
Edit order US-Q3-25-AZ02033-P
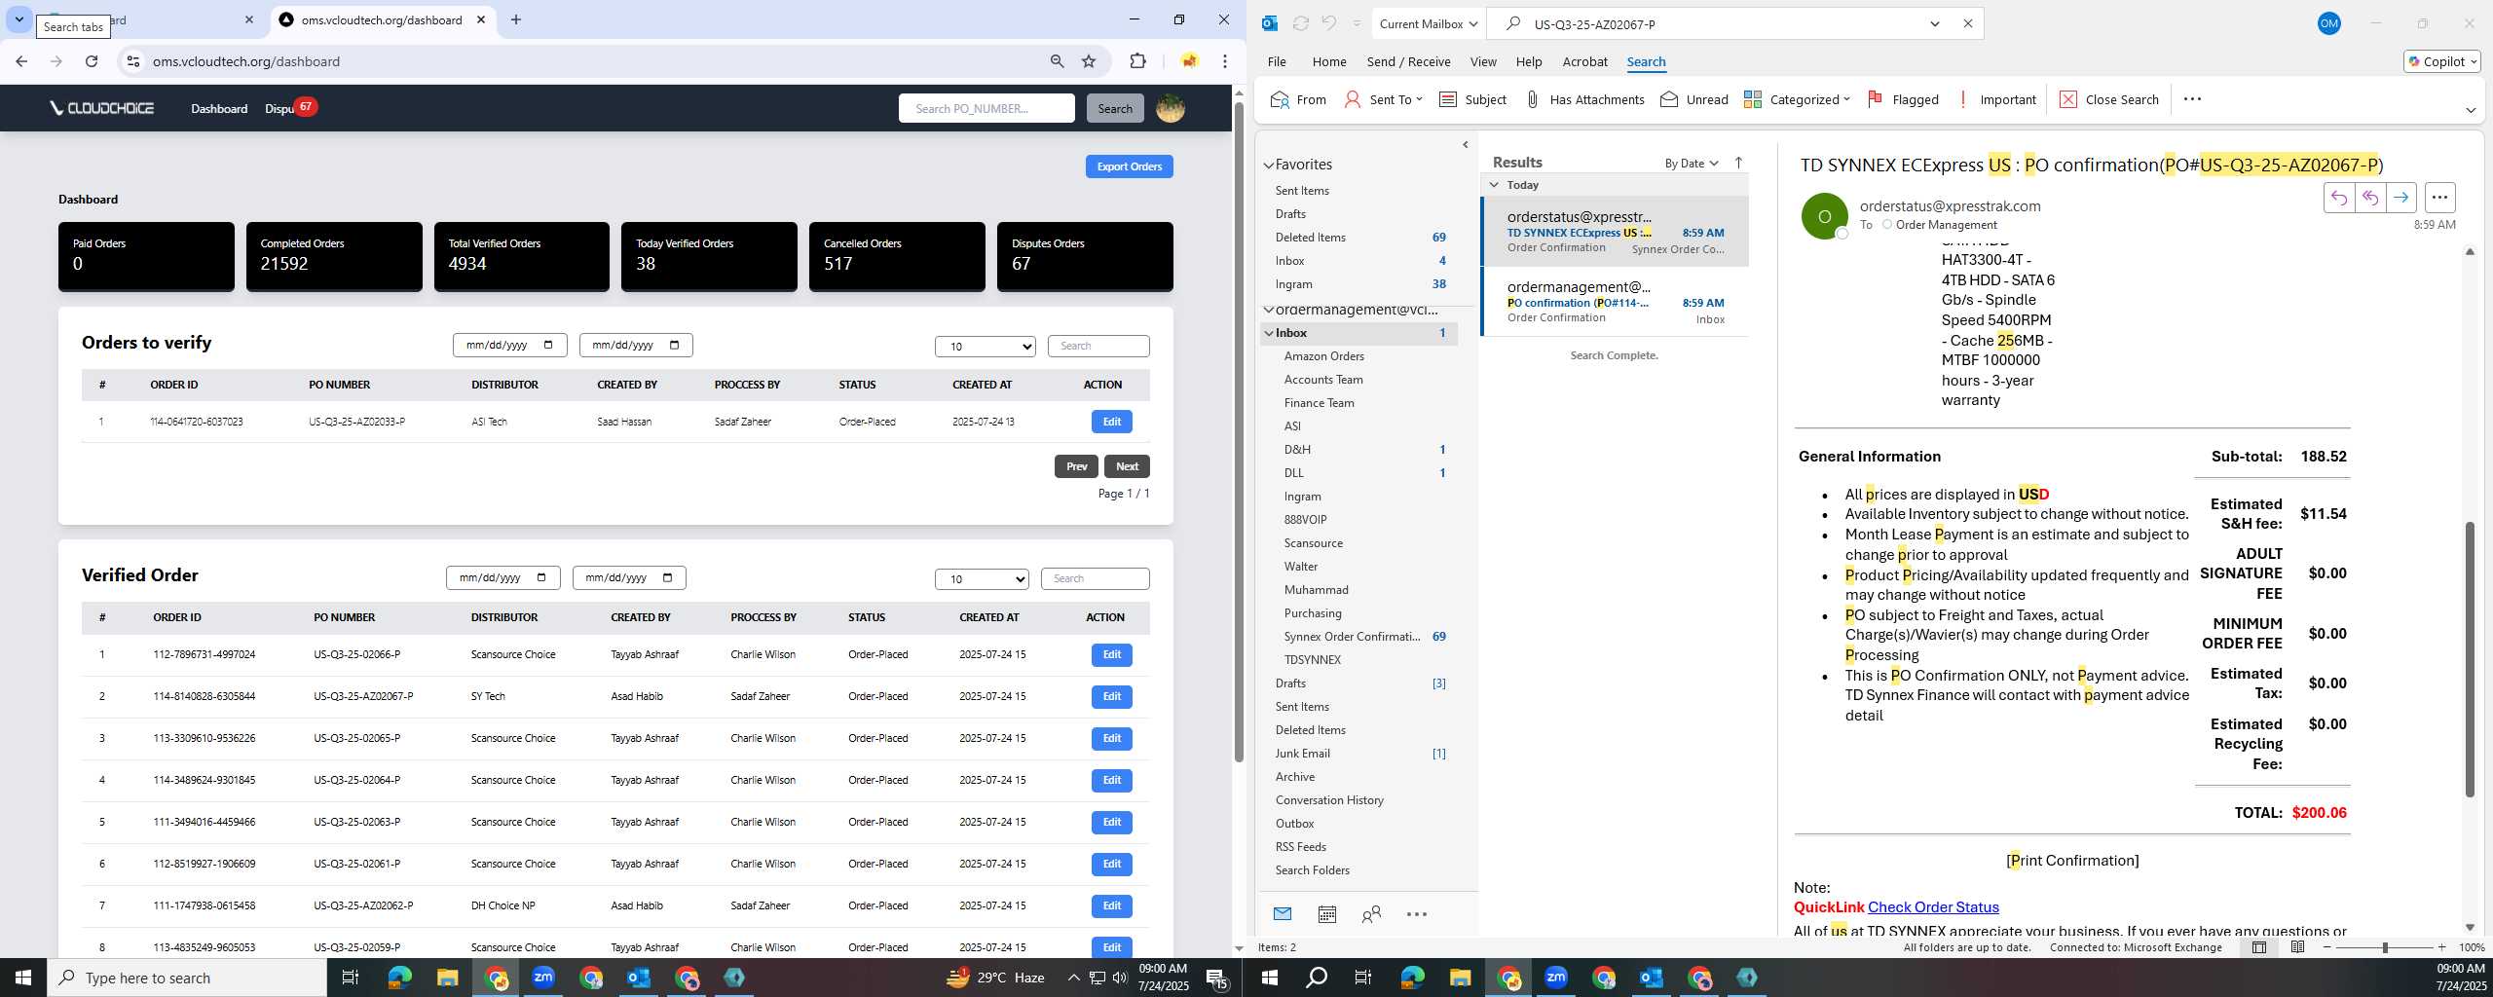pyautogui.click(x=1111, y=422)
